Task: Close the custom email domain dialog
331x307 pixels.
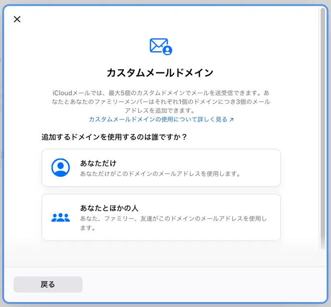Action: [x=17, y=19]
